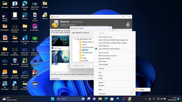Expand the programming folder node

point(78,53)
